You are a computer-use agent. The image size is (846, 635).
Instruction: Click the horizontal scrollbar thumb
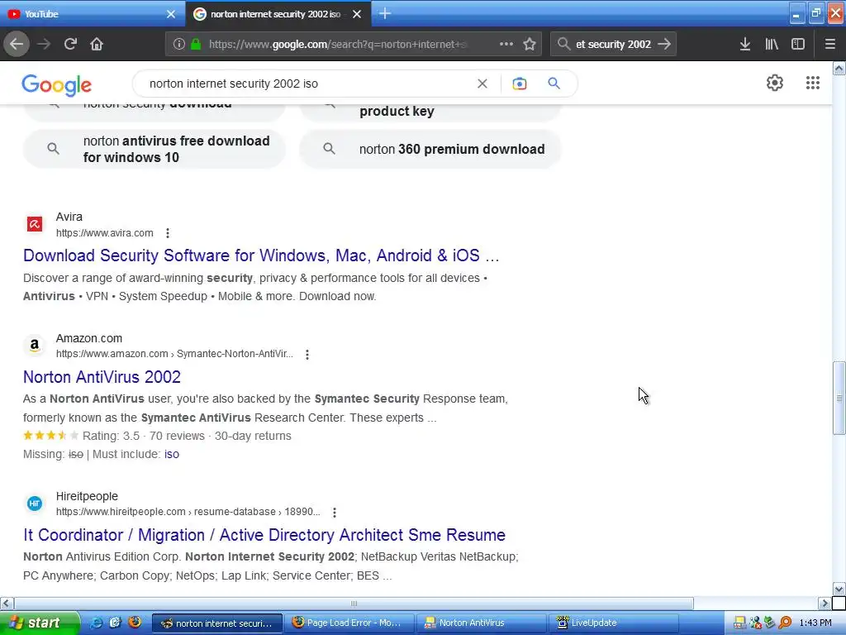coord(354,603)
